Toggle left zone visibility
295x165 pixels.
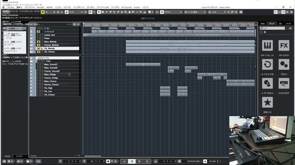click(276, 12)
